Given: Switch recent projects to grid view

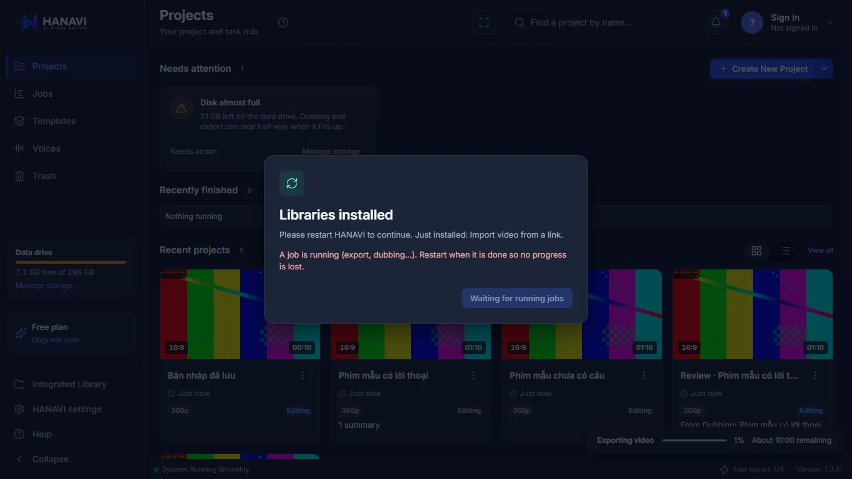Looking at the screenshot, I should coord(757,250).
